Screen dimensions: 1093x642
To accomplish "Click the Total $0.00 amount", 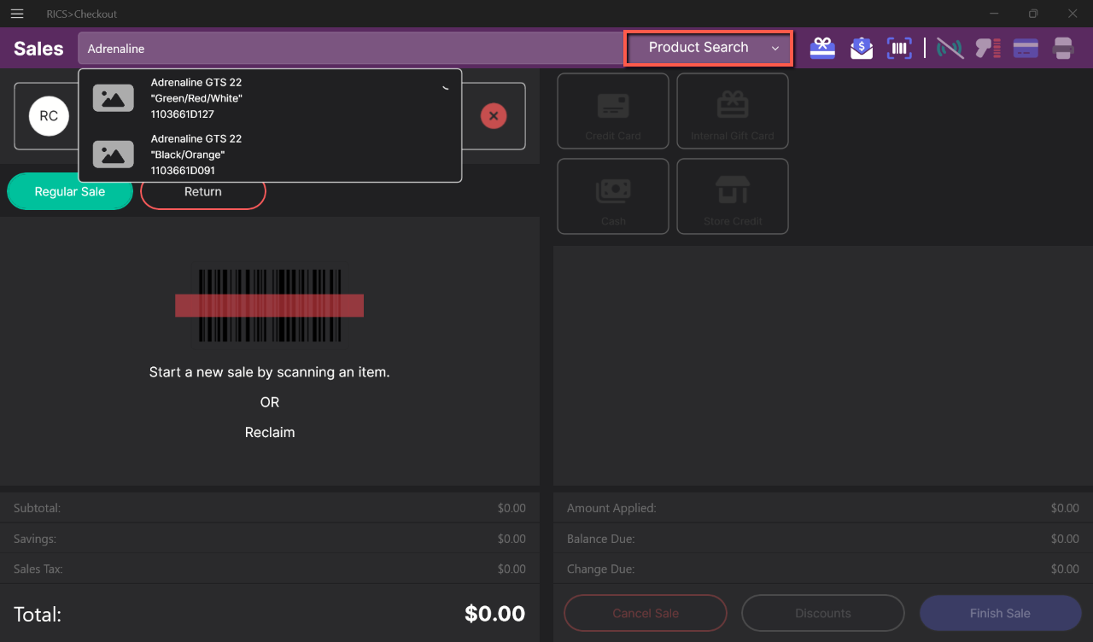I will coord(495,614).
